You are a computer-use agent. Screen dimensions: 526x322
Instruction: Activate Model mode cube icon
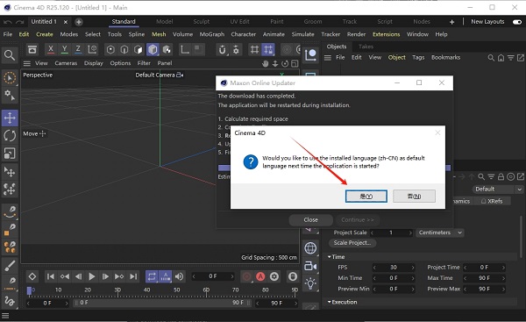(153, 50)
